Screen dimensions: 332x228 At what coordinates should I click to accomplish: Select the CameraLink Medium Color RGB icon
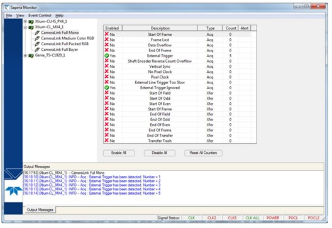click(37, 38)
